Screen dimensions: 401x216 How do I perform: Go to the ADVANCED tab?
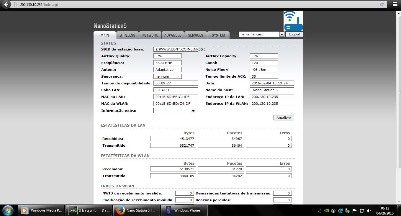[x=173, y=35]
